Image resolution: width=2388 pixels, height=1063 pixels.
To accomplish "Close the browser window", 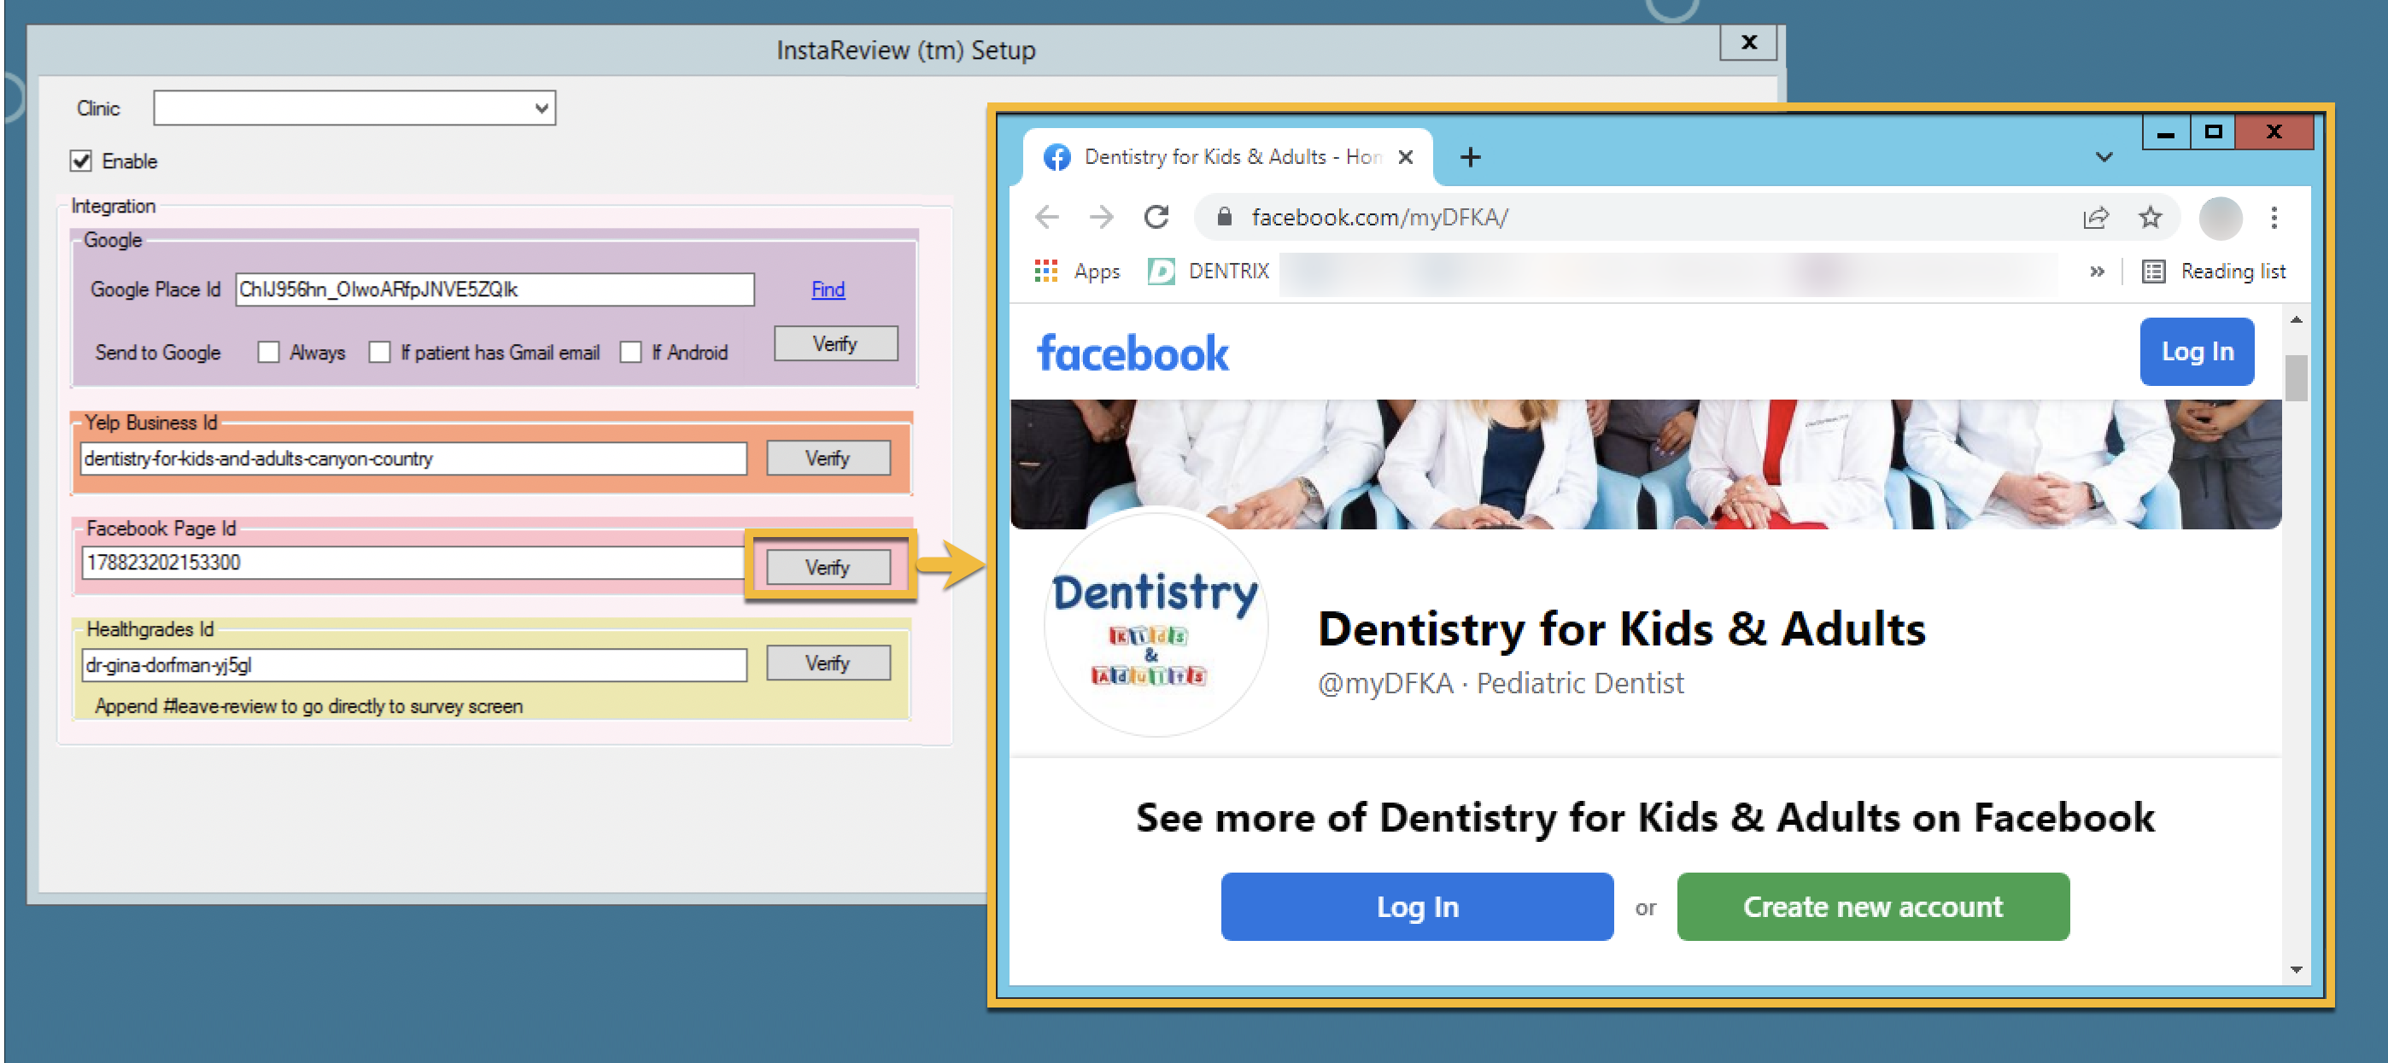I will pos(2274,132).
